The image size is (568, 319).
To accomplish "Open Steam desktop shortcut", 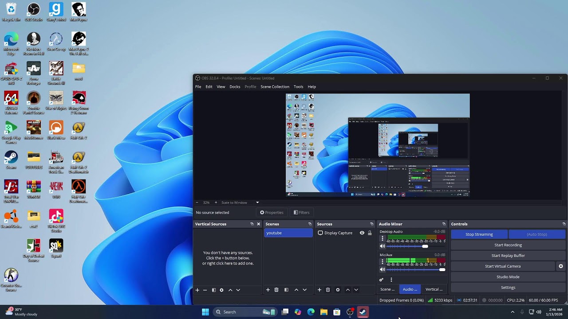I will [11, 159].
